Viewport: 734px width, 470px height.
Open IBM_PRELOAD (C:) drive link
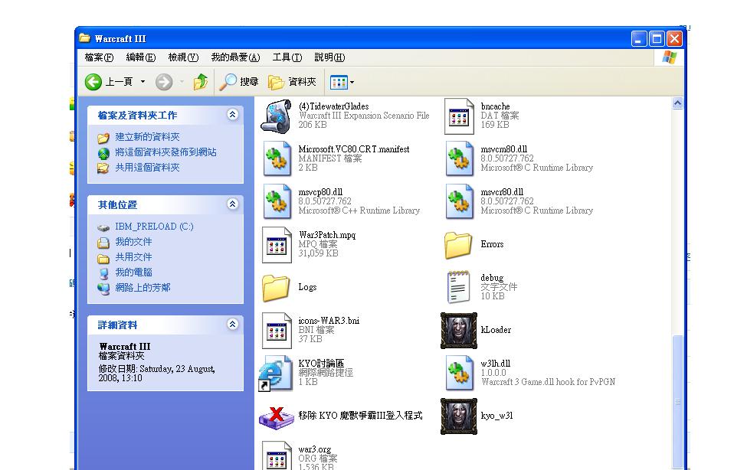point(154,227)
